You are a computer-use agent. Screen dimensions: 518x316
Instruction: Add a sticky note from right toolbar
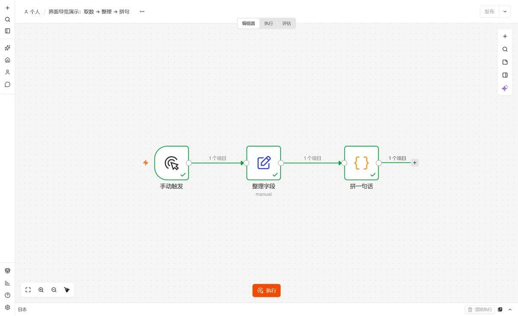(505, 62)
